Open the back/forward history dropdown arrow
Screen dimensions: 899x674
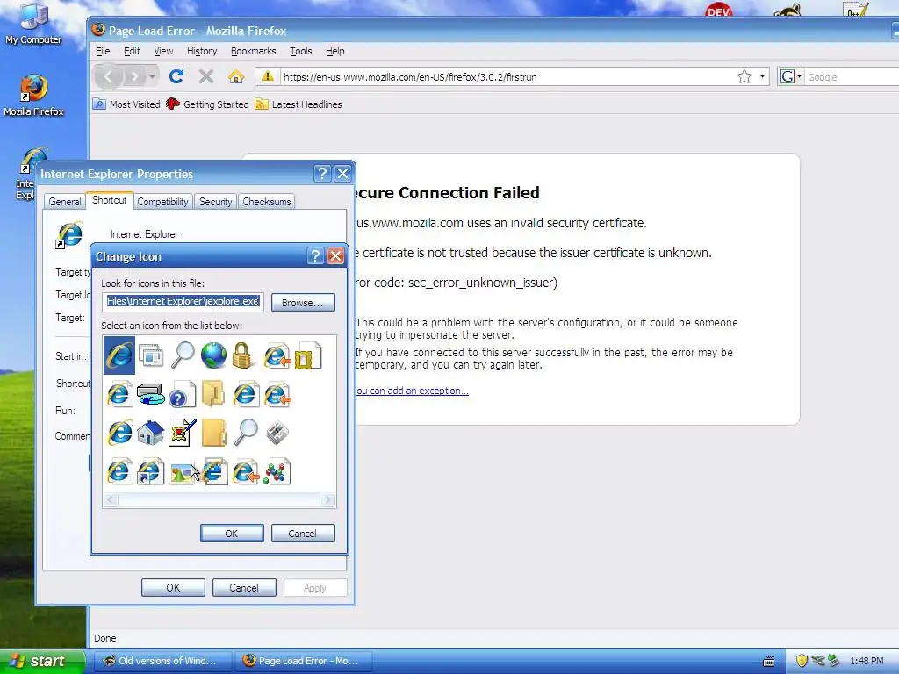(152, 76)
